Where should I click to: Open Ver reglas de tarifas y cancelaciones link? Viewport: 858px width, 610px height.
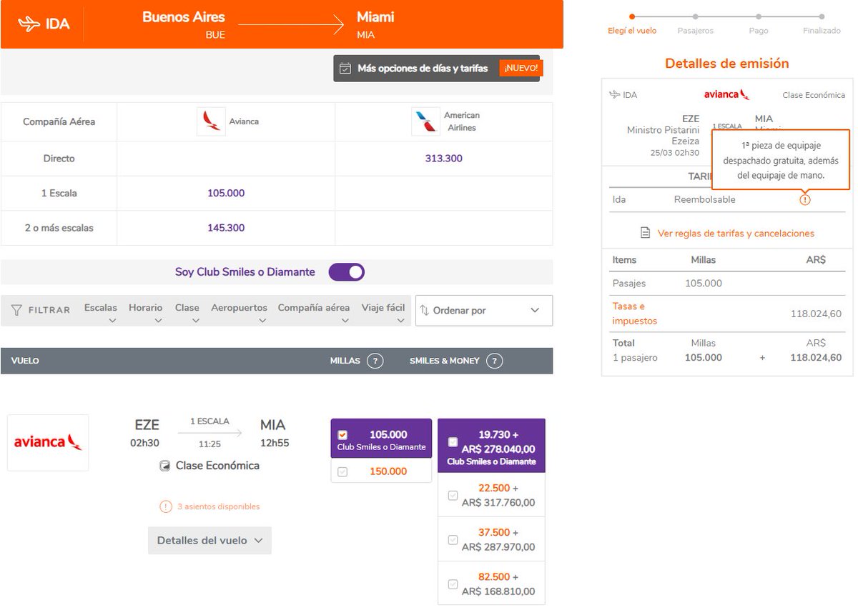[x=736, y=234]
